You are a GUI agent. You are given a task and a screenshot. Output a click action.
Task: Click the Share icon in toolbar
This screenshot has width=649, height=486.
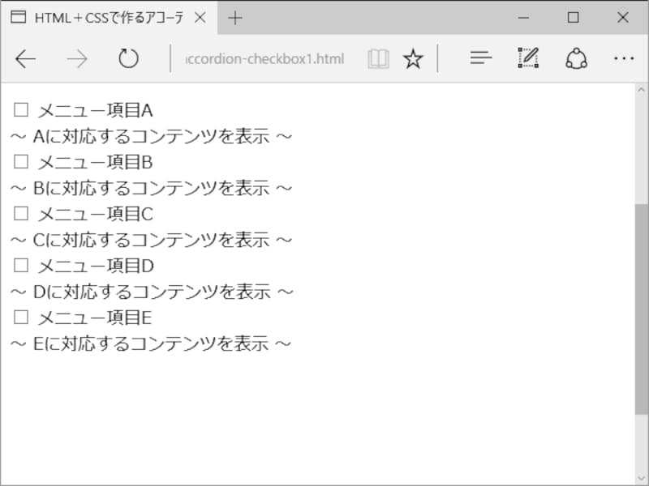pos(576,58)
